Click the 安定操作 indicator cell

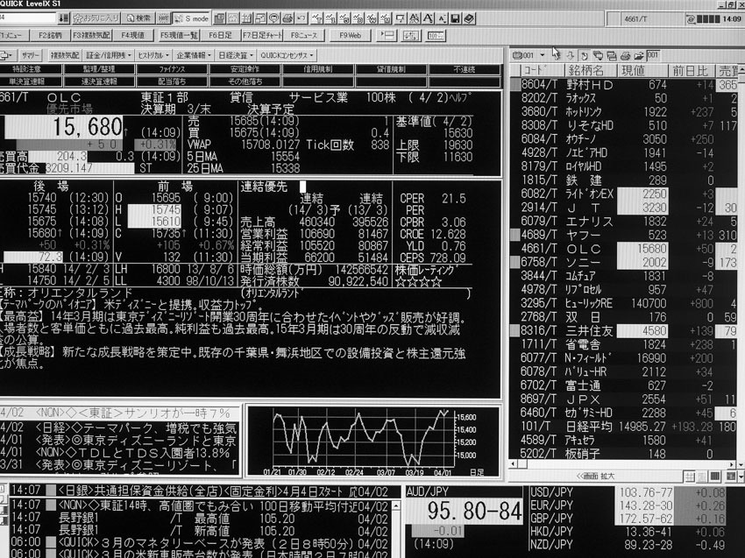point(245,69)
